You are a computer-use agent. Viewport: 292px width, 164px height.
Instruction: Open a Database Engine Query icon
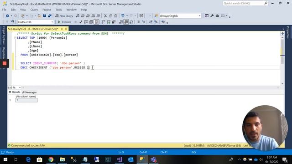tap(78, 16)
